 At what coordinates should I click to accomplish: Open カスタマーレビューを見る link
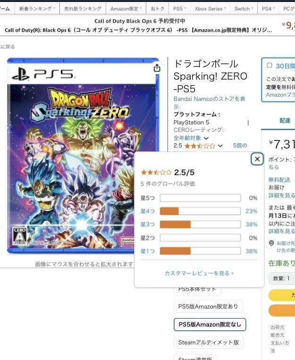point(199,273)
